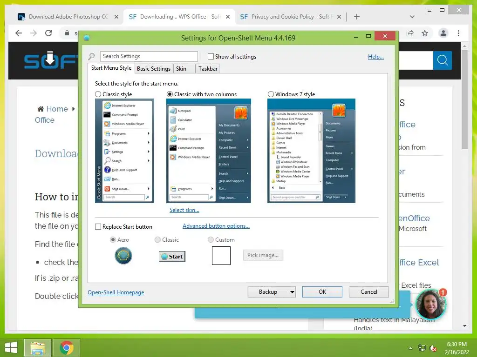Image resolution: width=477 pixels, height=357 pixels.
Task: Click the network tray icon
Action: (x=422, y=348)
